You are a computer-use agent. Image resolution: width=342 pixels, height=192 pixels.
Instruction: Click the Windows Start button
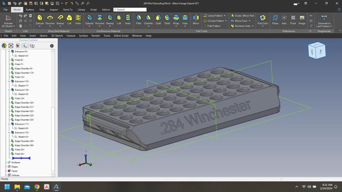click(x=7, y=187)
